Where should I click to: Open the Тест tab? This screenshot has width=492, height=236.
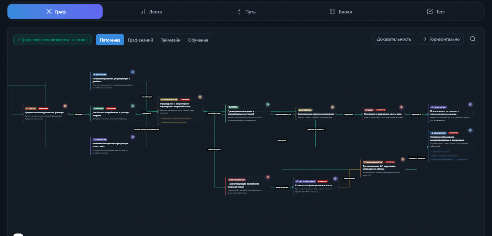pos(436,12)
